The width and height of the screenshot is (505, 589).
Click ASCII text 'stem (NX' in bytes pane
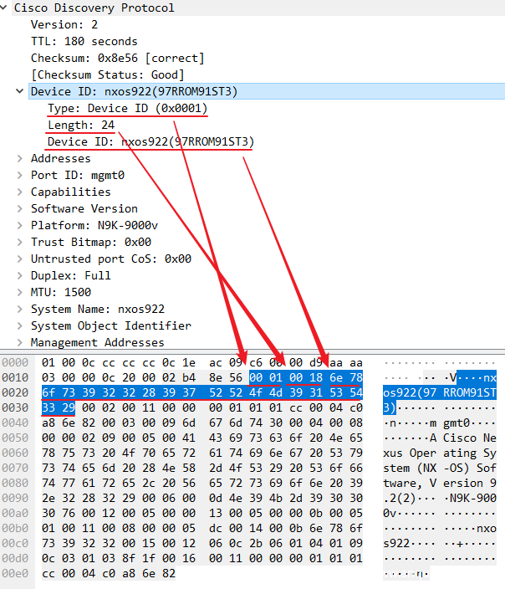(x=410, y=468)
